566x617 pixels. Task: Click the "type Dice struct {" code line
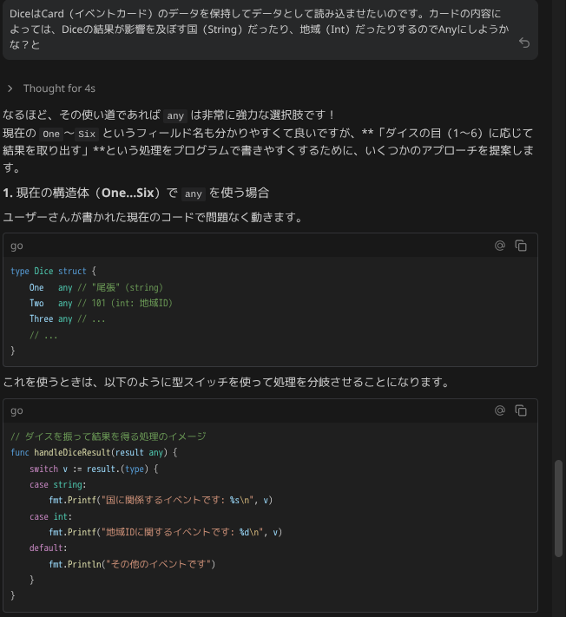point(53,271)
